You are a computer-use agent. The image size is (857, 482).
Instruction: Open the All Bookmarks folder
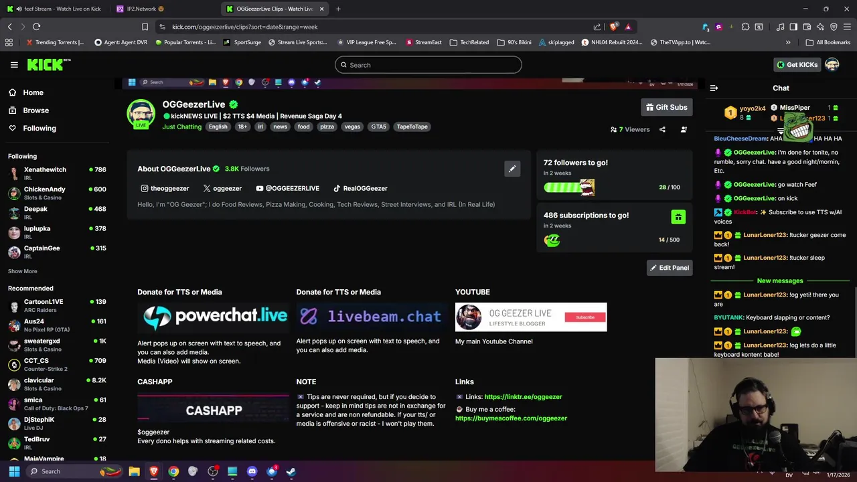(828, 42)
